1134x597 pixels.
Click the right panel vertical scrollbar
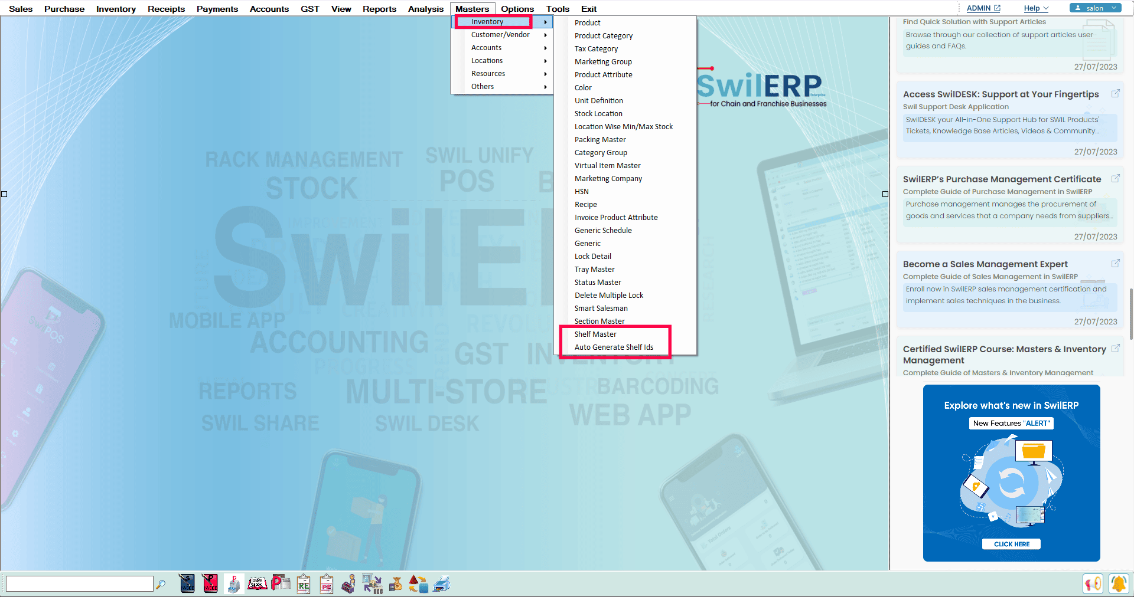tap(1131, 314)
